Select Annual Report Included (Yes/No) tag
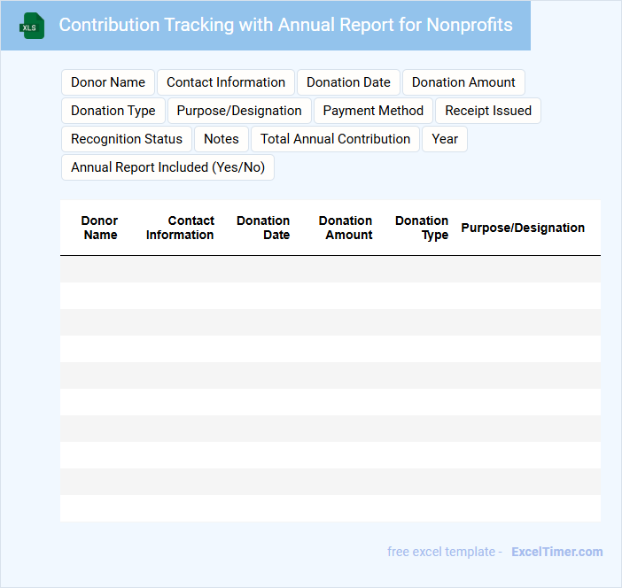The width and height of the screenshot is (622, 588). coord(167,167)
